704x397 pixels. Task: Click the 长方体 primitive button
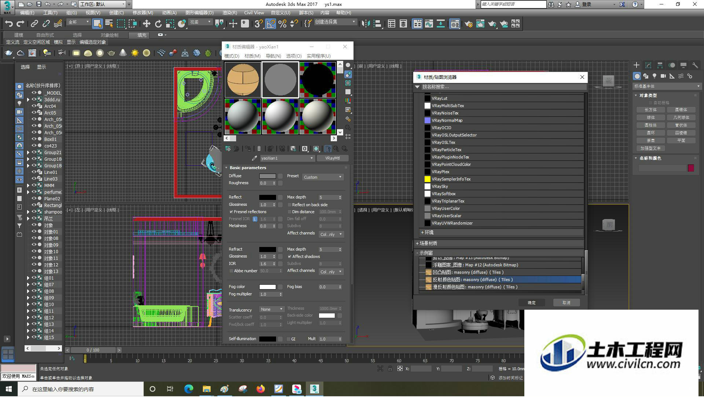pos(650,110)
